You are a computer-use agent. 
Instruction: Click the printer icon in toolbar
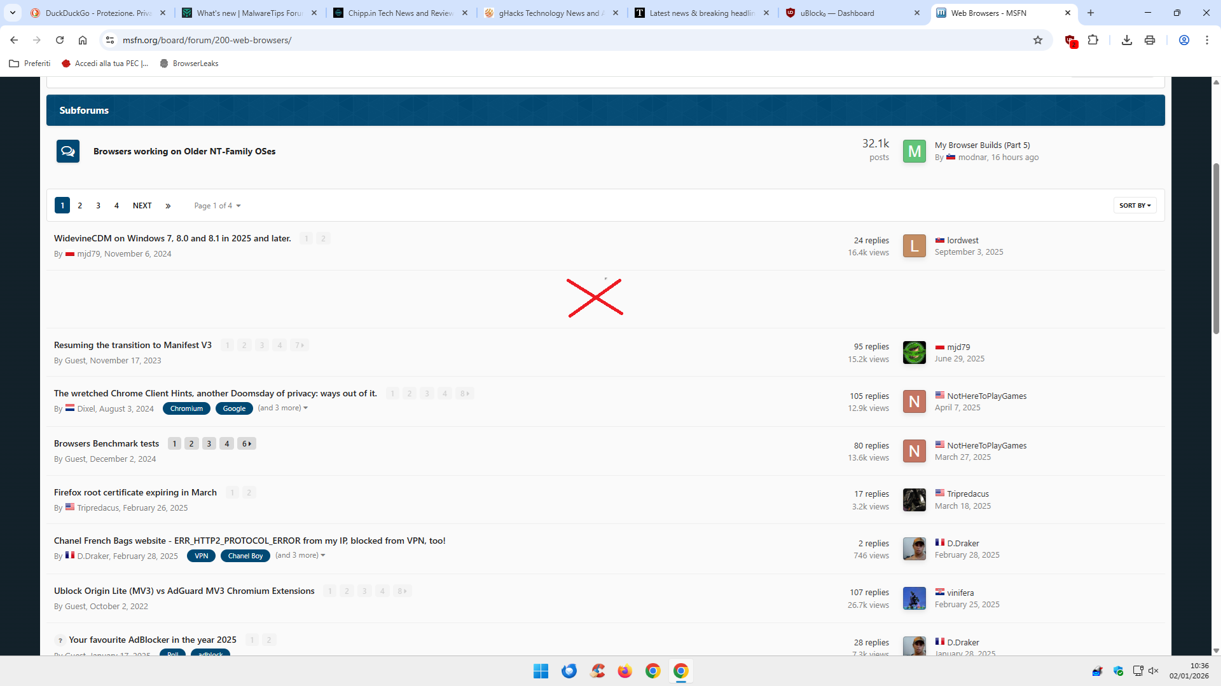pyautogui.click(x=1150, y=40)
